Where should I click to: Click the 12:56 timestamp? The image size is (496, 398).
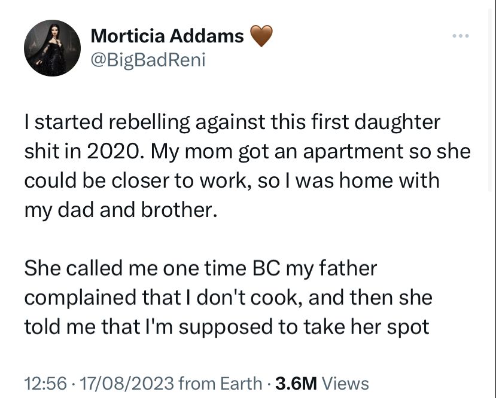click(x=45, y=384)
